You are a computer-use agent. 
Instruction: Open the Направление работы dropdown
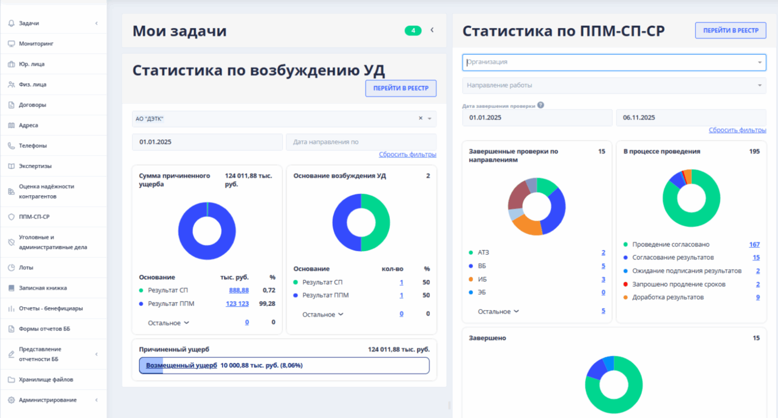tap(613, 86)
